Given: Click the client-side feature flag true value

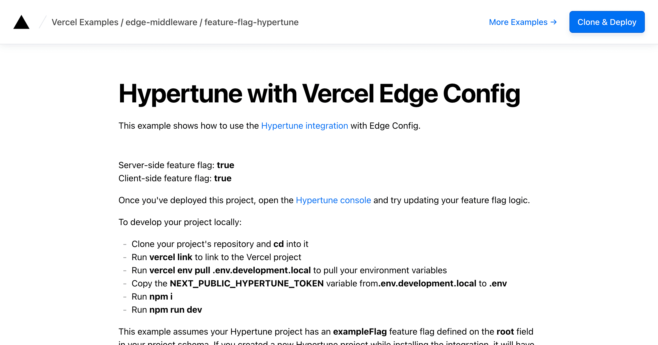Looking at the screenshot, I should pyautogui.click(x=223, y=178).
